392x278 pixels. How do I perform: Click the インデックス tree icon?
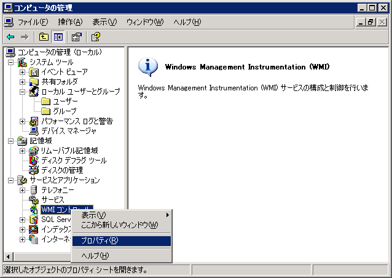34,229
